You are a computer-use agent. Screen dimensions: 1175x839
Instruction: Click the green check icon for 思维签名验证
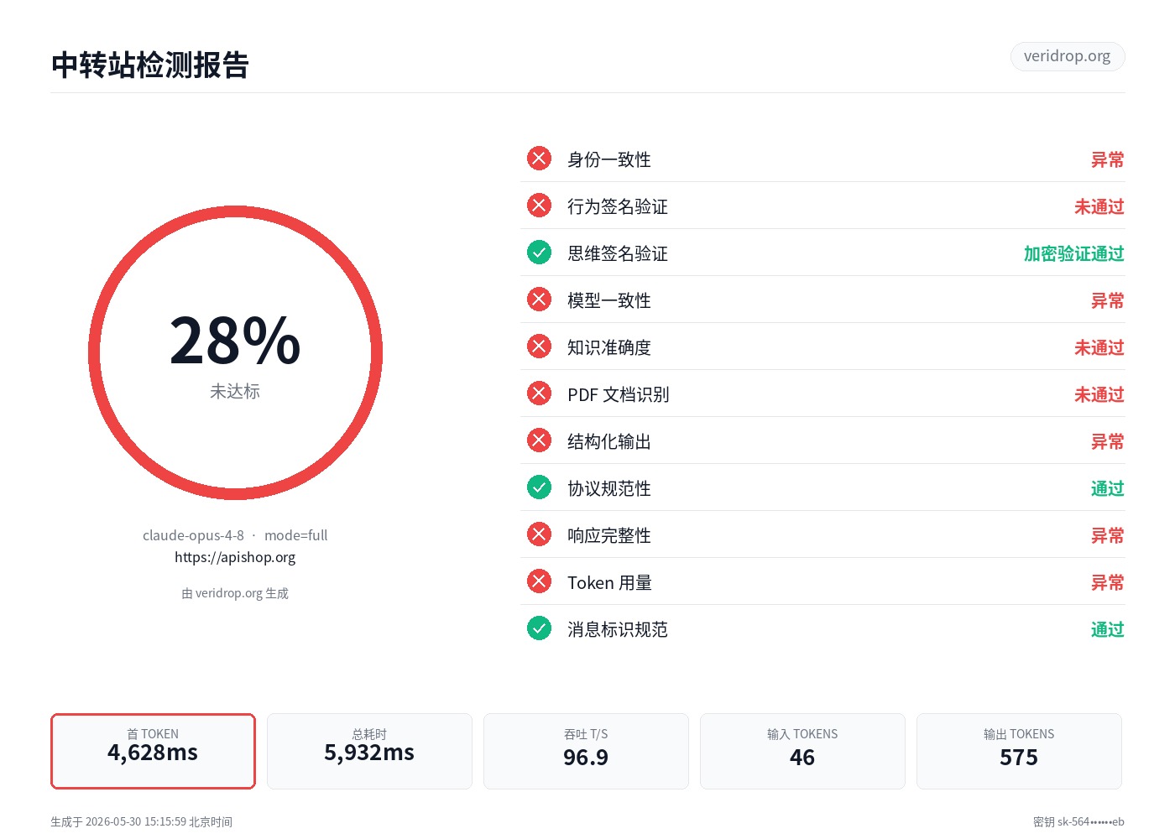[539, 253]
